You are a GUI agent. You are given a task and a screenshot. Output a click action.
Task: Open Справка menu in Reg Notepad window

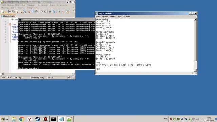[126, 16]
